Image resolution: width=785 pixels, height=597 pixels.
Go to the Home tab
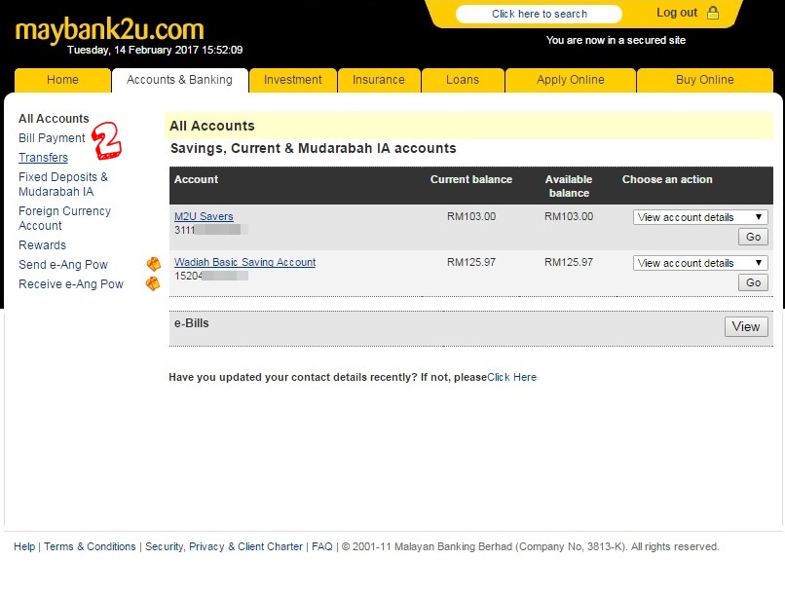pyautogui.click(x=62, y=80)
